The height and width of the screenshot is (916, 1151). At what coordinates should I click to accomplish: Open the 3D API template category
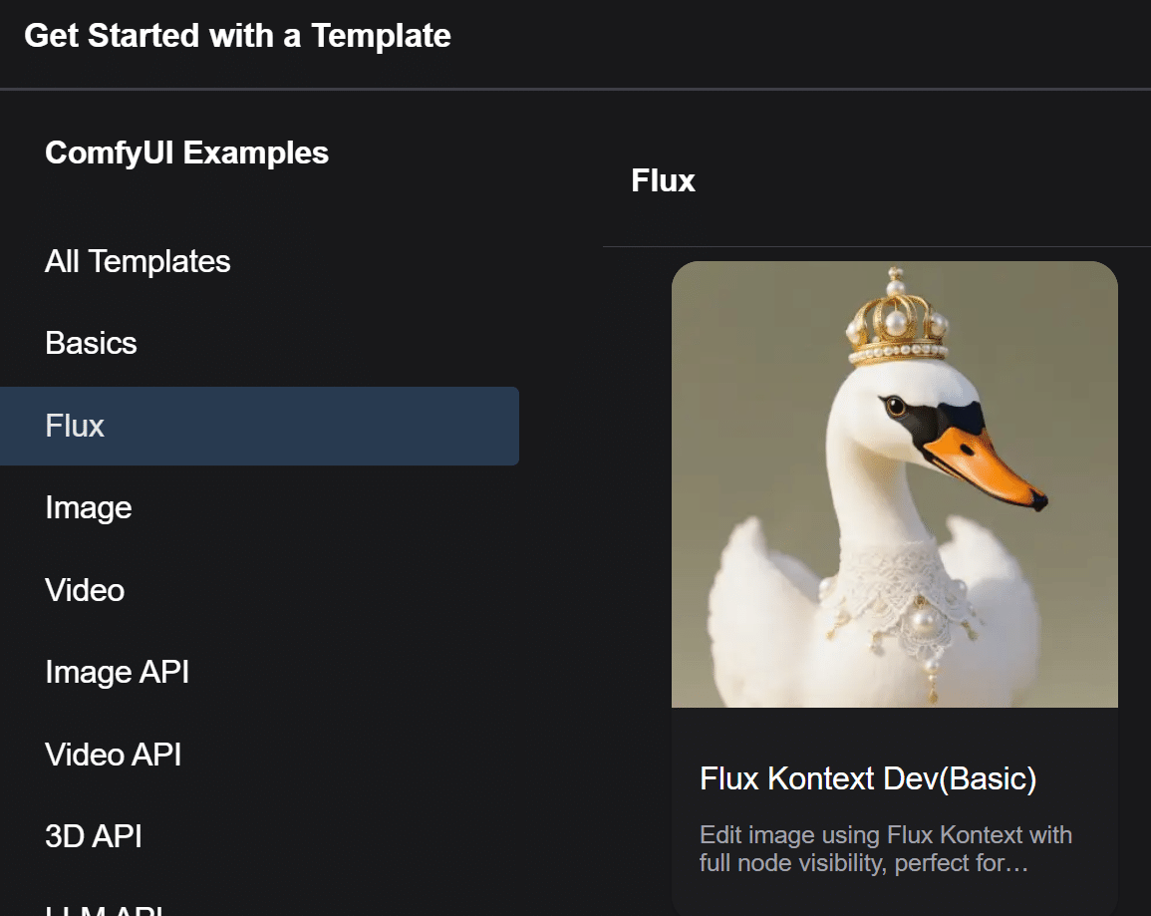tap(95, 836)
